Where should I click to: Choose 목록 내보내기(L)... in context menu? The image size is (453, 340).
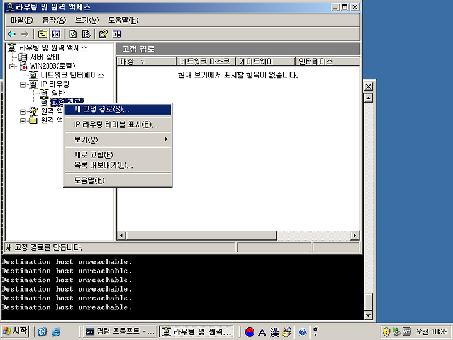118,166
